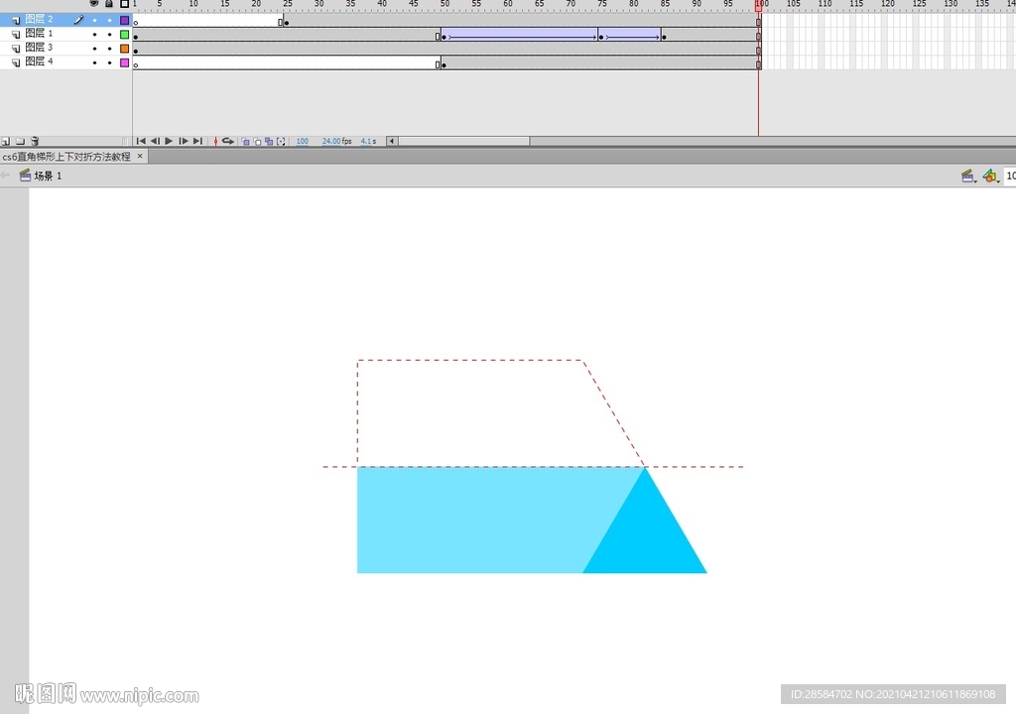Click the New Folder icon below layers
The height and width of the screenshot is (714, 1016).
point(20,141)
